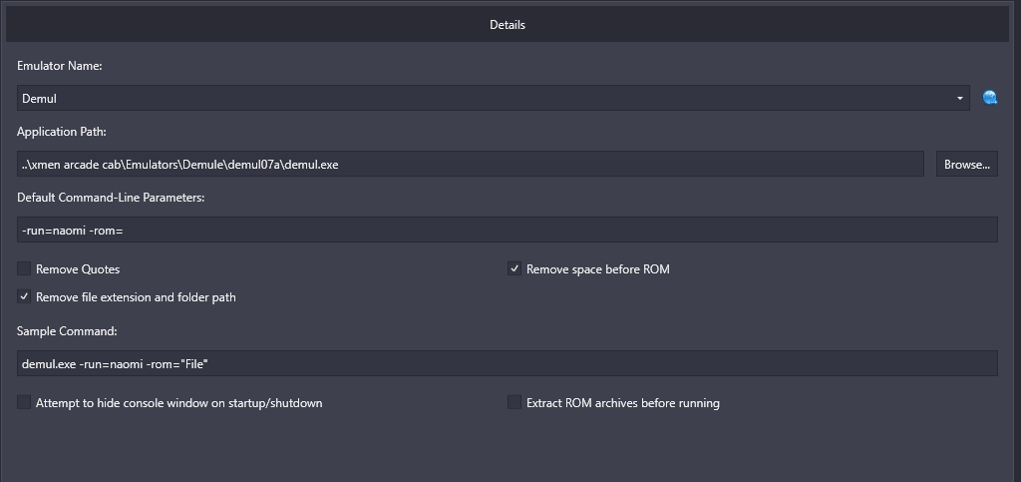Enable the Remove Quotes checkbox
The width and height of the screenshot is (1021, 482).
(24, 268)
